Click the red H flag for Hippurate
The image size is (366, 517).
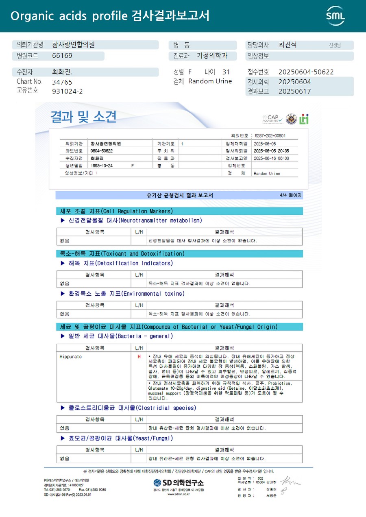coord(139,357)
